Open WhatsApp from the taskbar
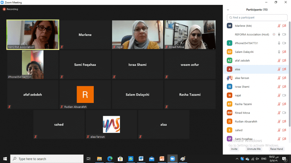This screenshot has width=291, height=163. (131, 159)
